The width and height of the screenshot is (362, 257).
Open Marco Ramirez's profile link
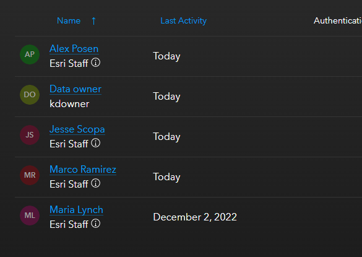pos(83,170)
